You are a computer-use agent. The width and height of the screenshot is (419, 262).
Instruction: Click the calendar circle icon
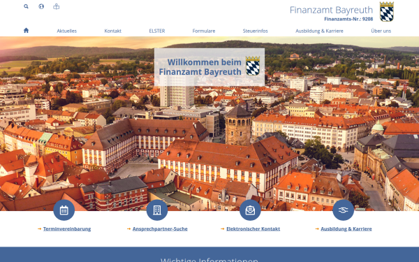(x=64, y=210)
